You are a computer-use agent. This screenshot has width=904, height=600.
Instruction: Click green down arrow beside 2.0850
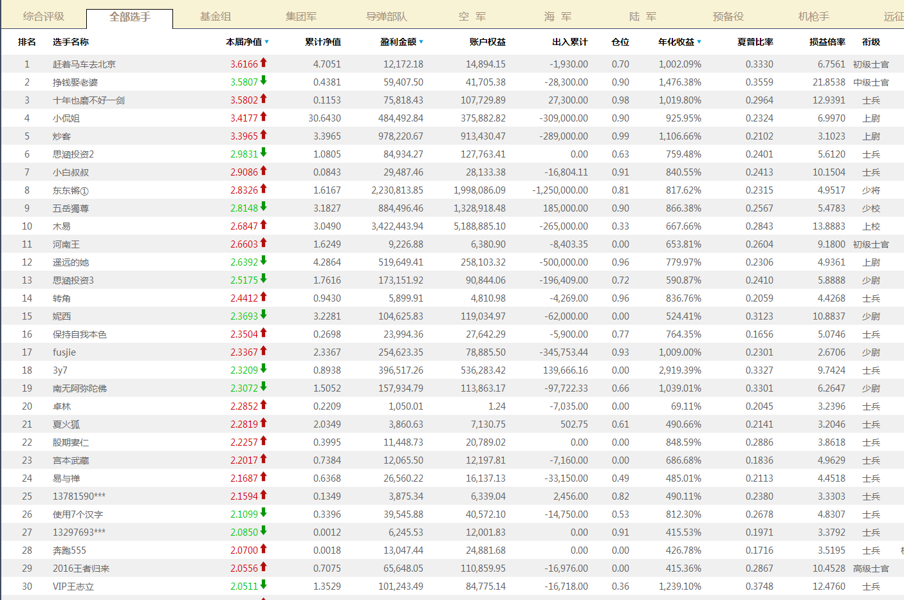coord(263,531)
